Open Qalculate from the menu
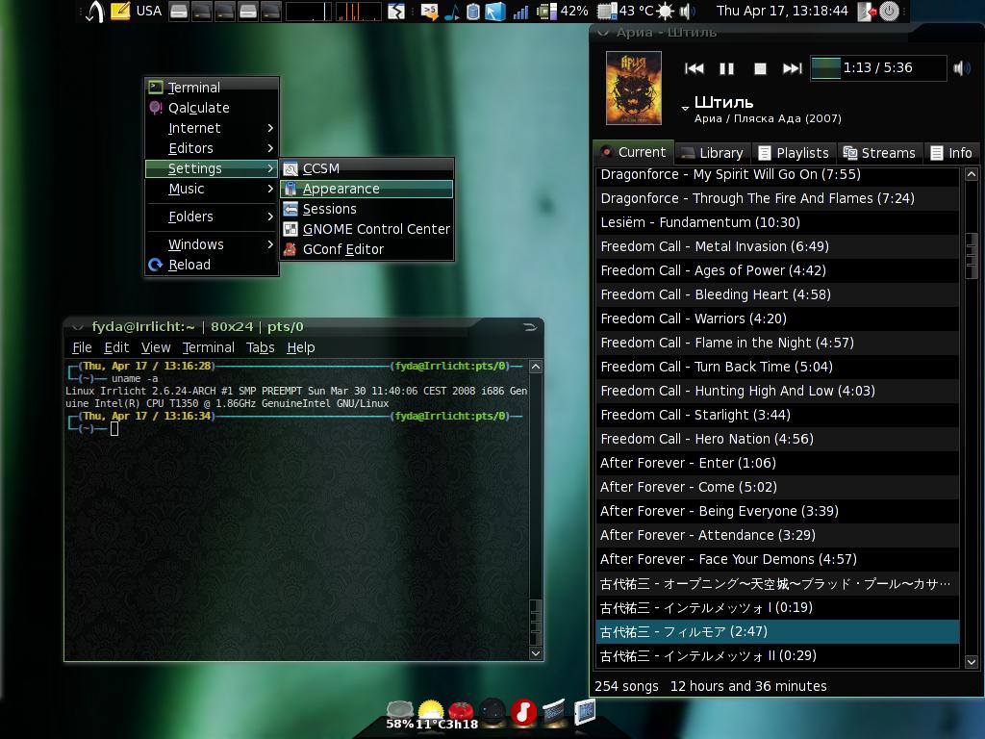Viewport: 985px width, 739px height. (212, 108)
